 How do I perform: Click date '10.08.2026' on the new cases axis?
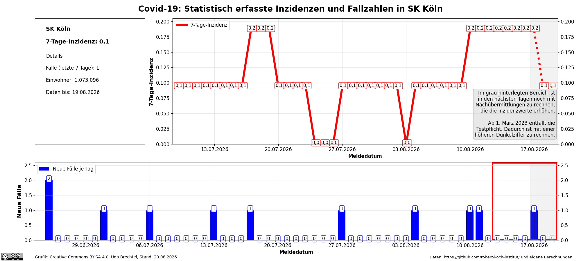pyautogui.click(x=470, y=246)
